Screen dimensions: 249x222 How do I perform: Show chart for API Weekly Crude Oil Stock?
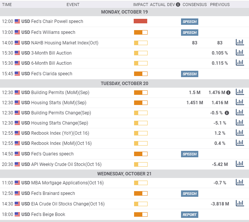point(240,164)
